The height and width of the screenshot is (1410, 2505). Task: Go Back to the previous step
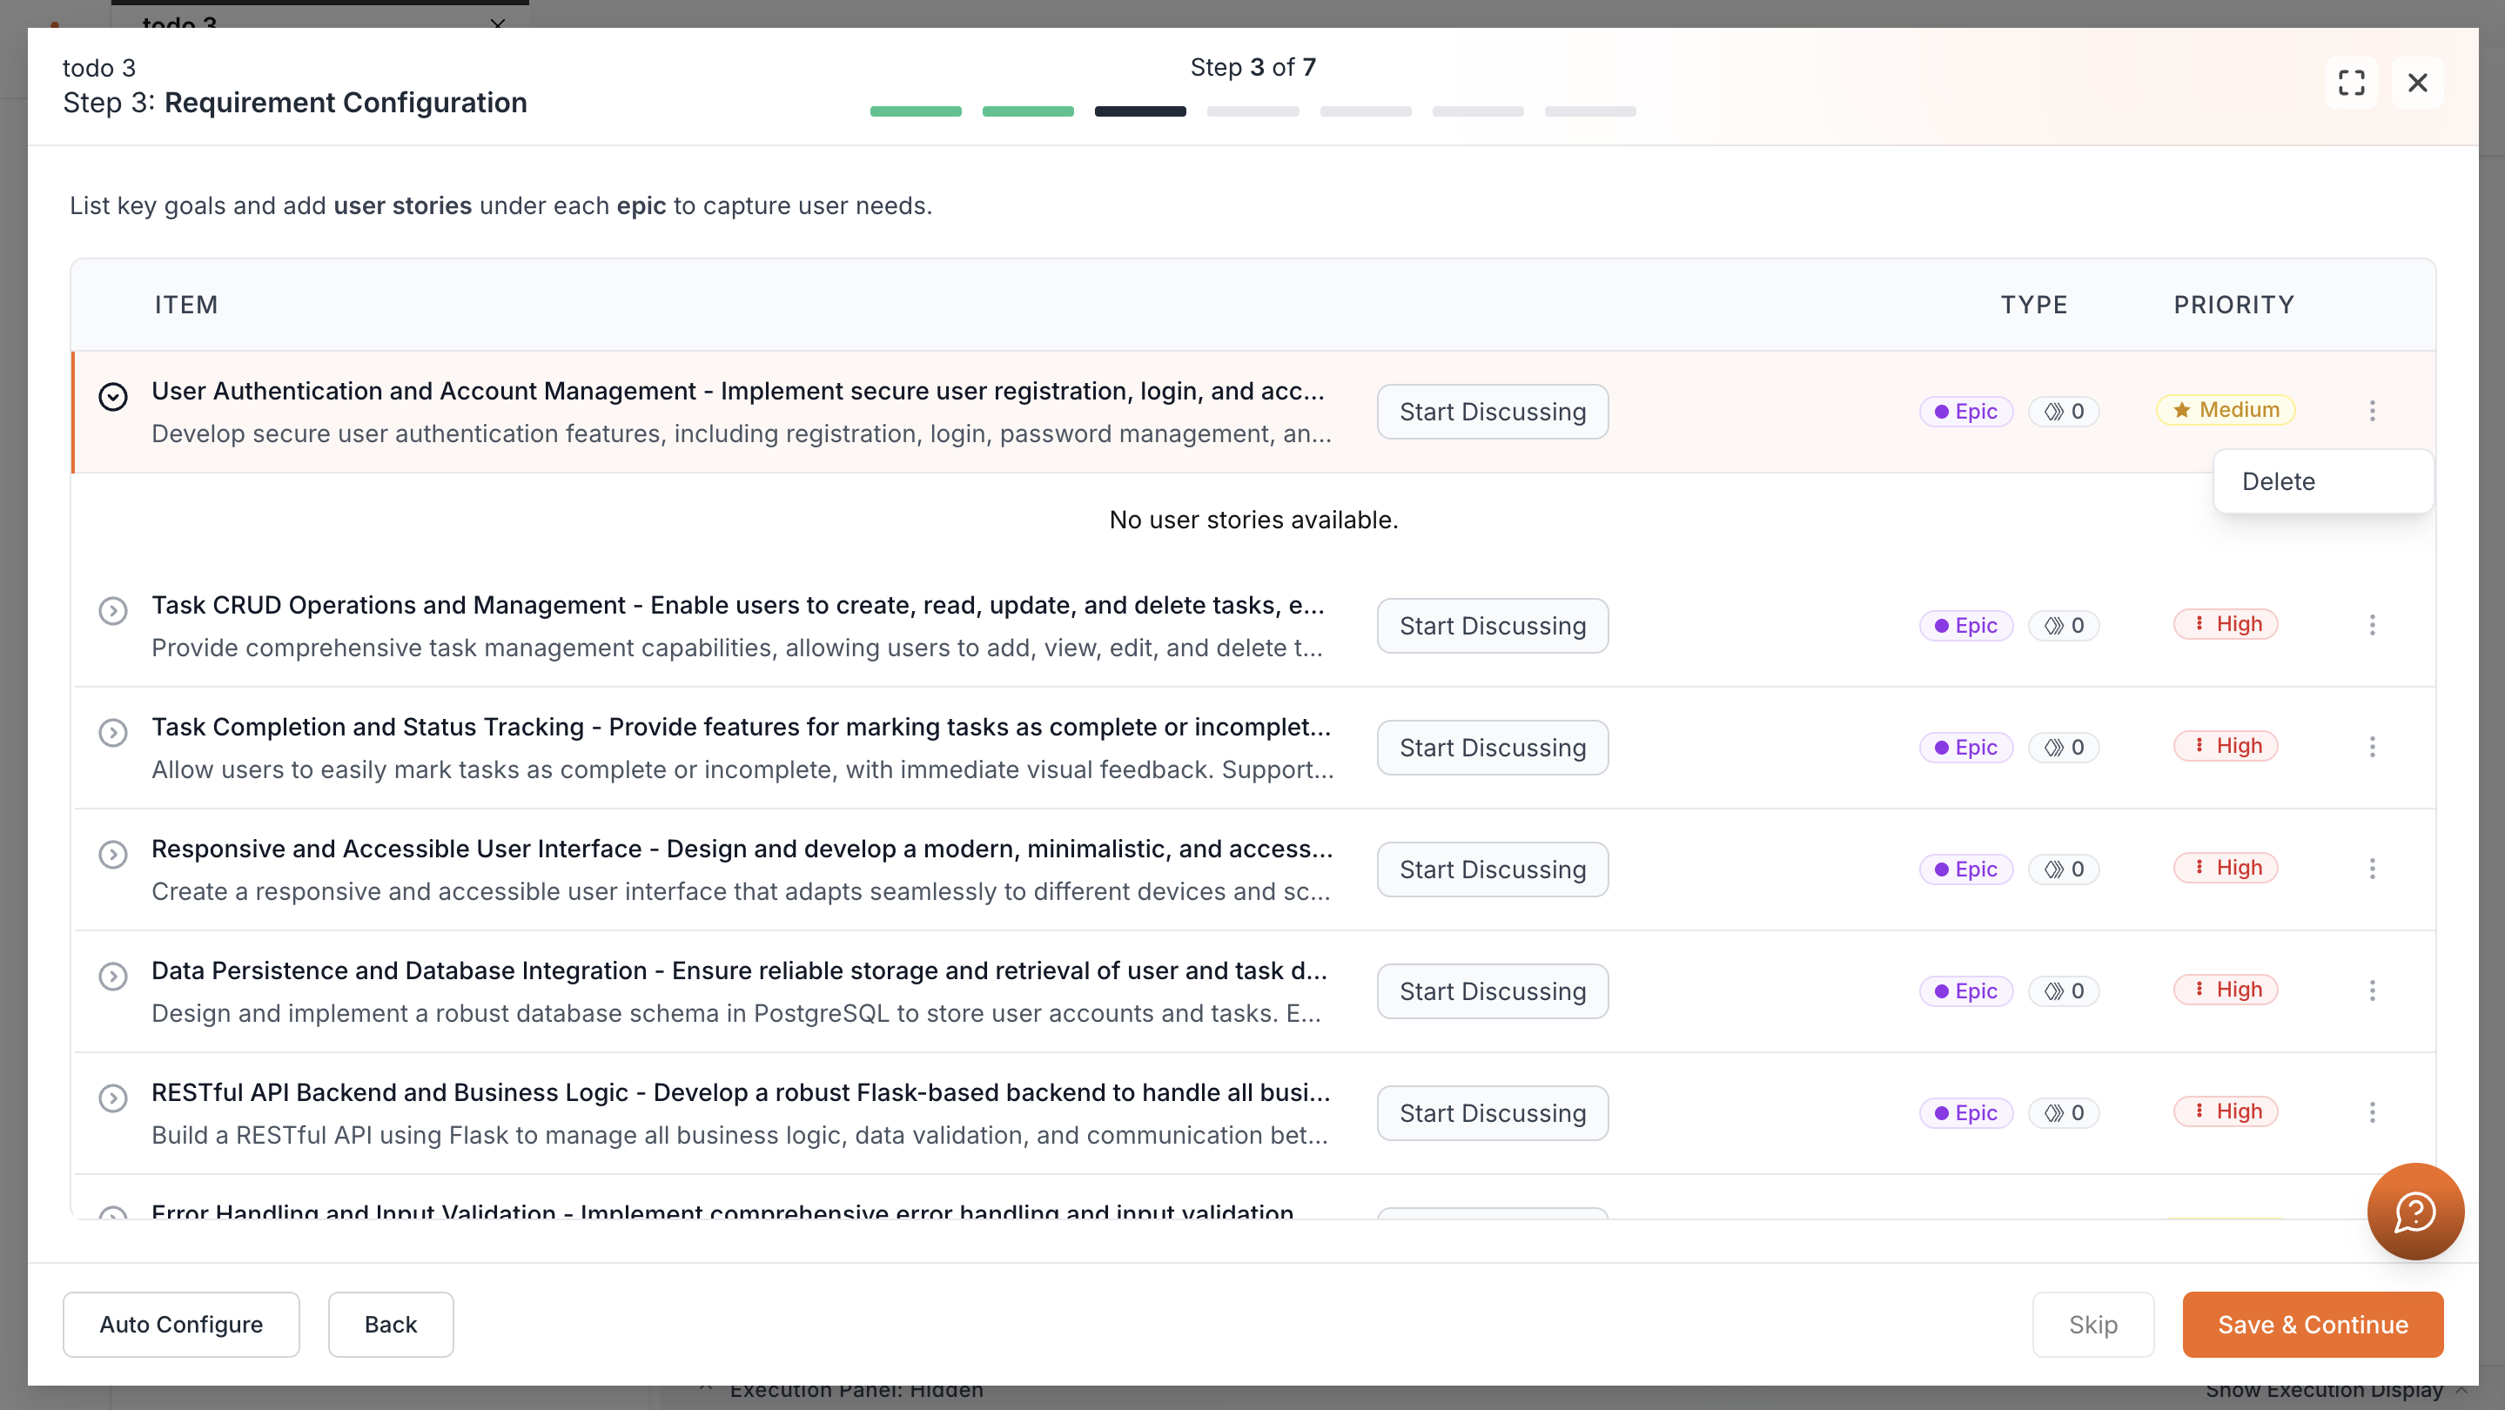coord(390,1325)
